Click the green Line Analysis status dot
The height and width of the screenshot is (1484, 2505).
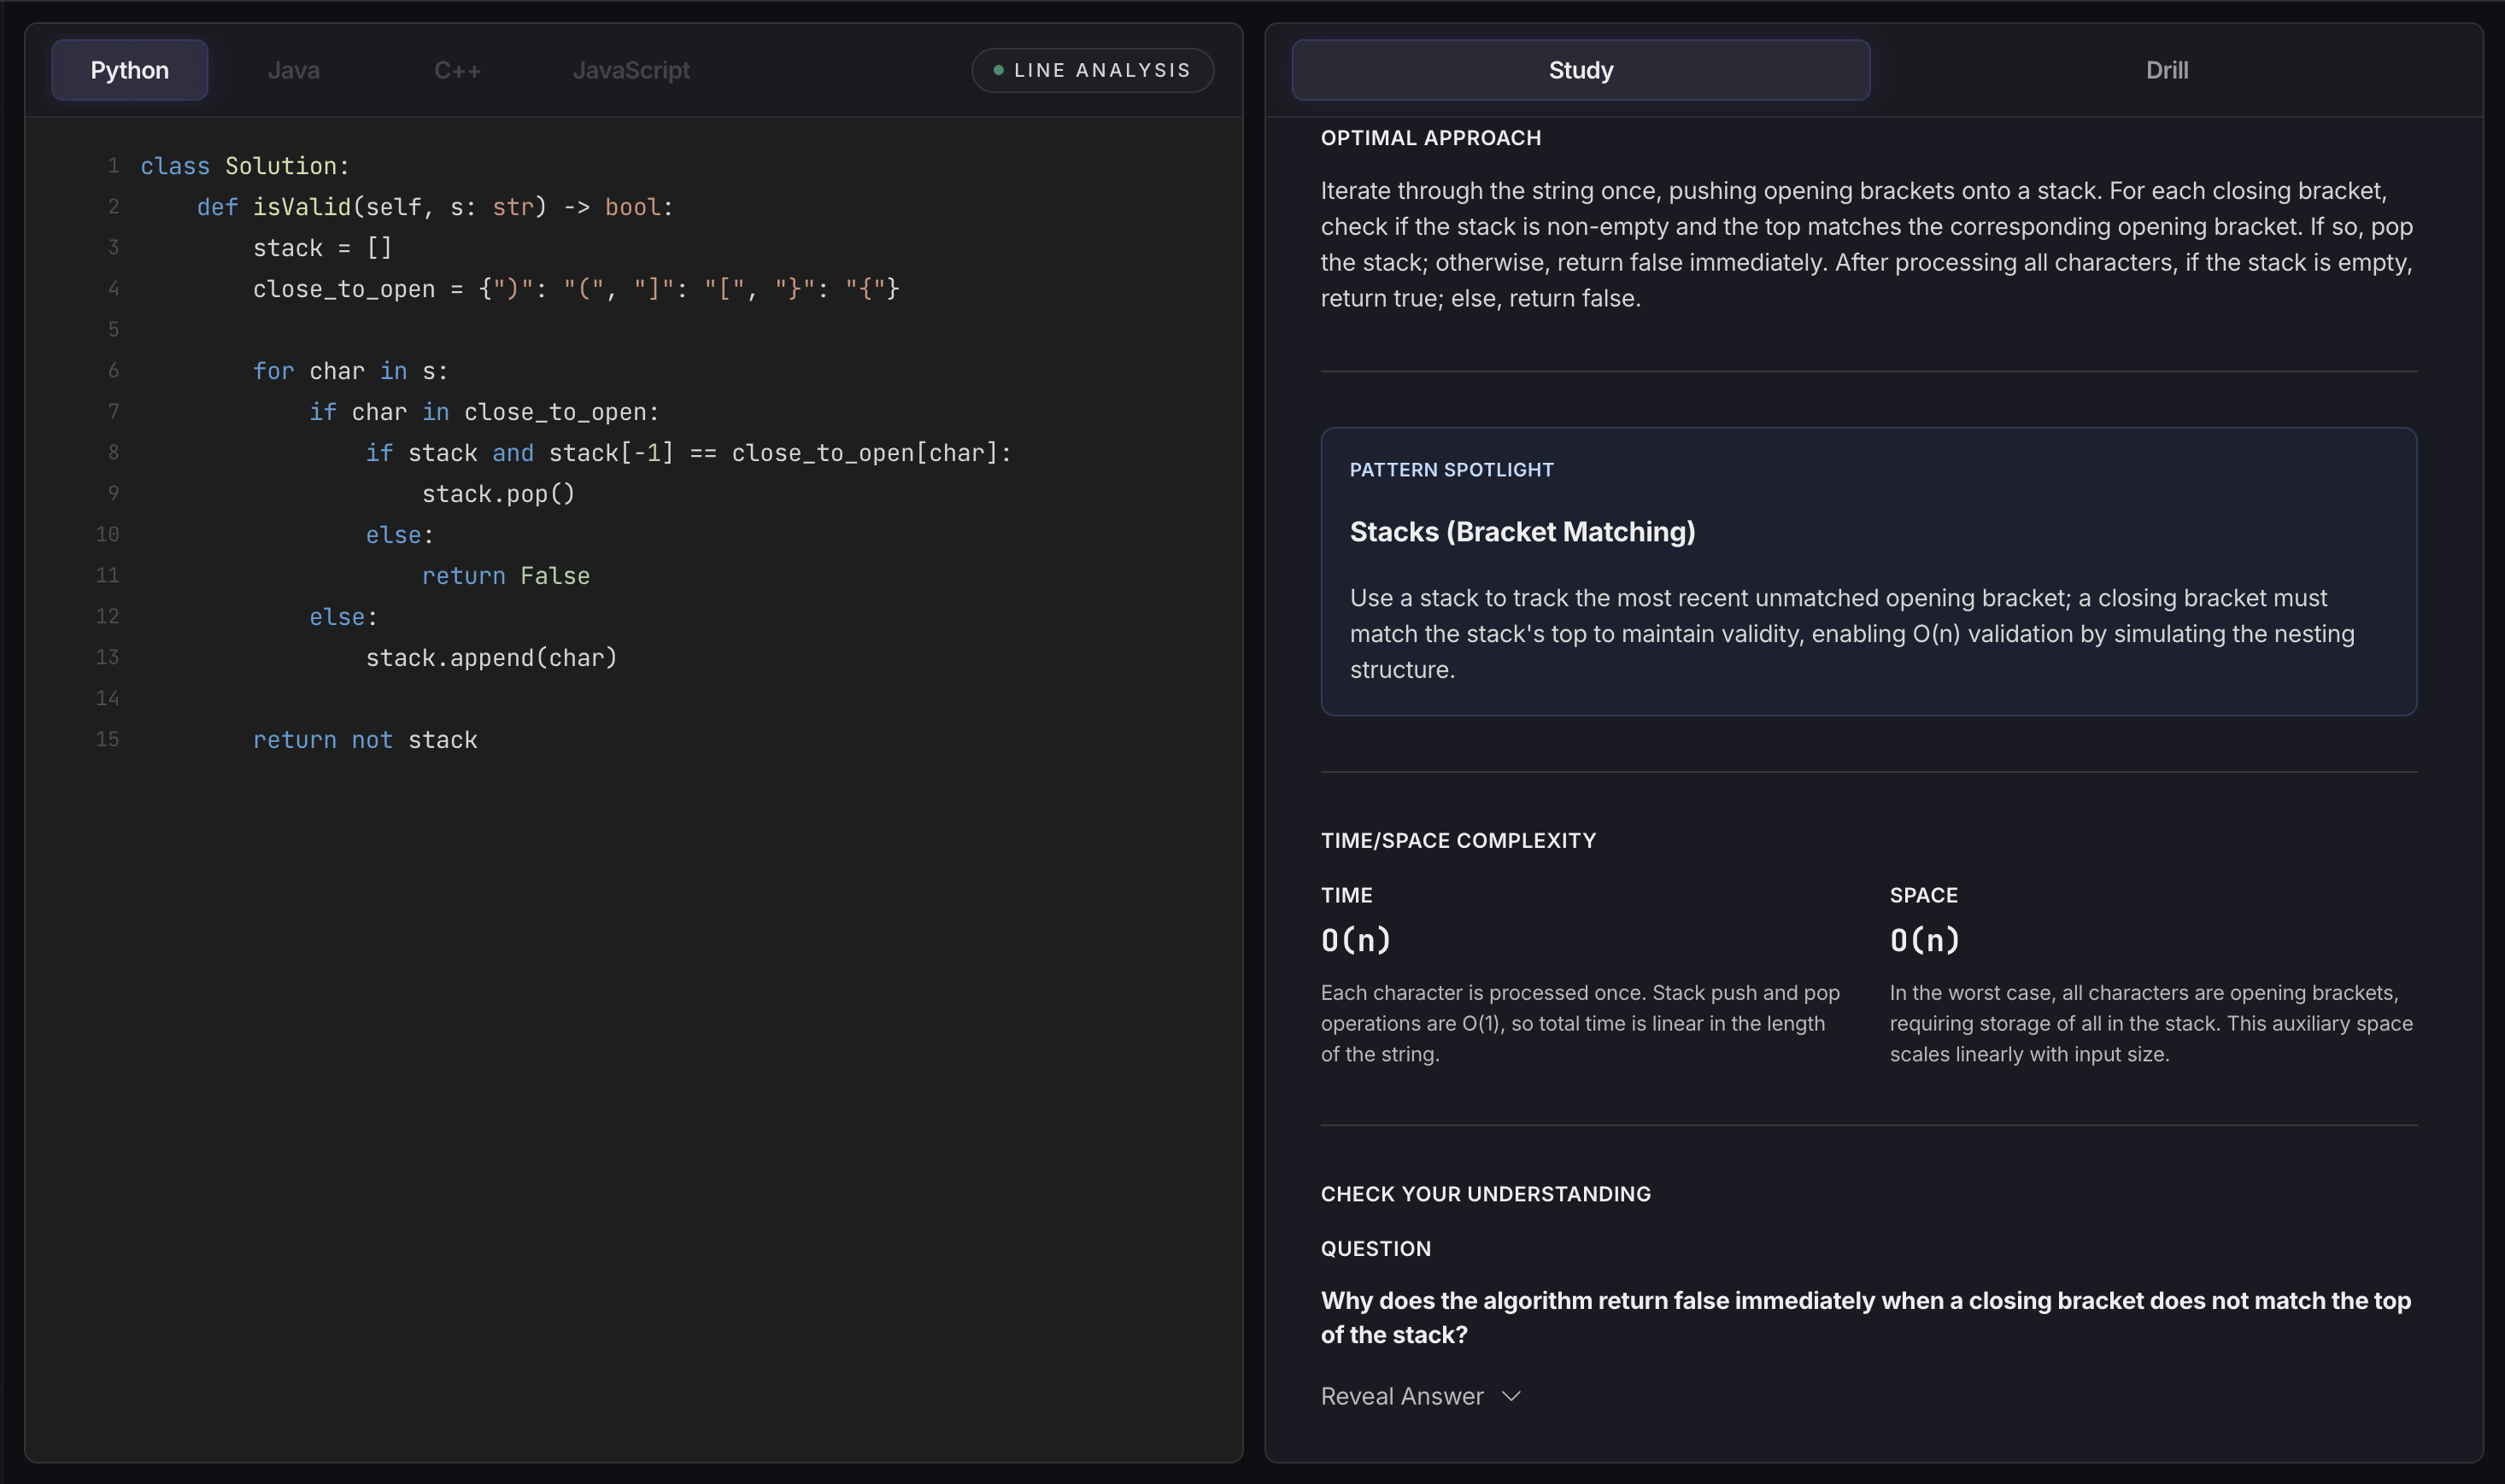click(997, 70)
